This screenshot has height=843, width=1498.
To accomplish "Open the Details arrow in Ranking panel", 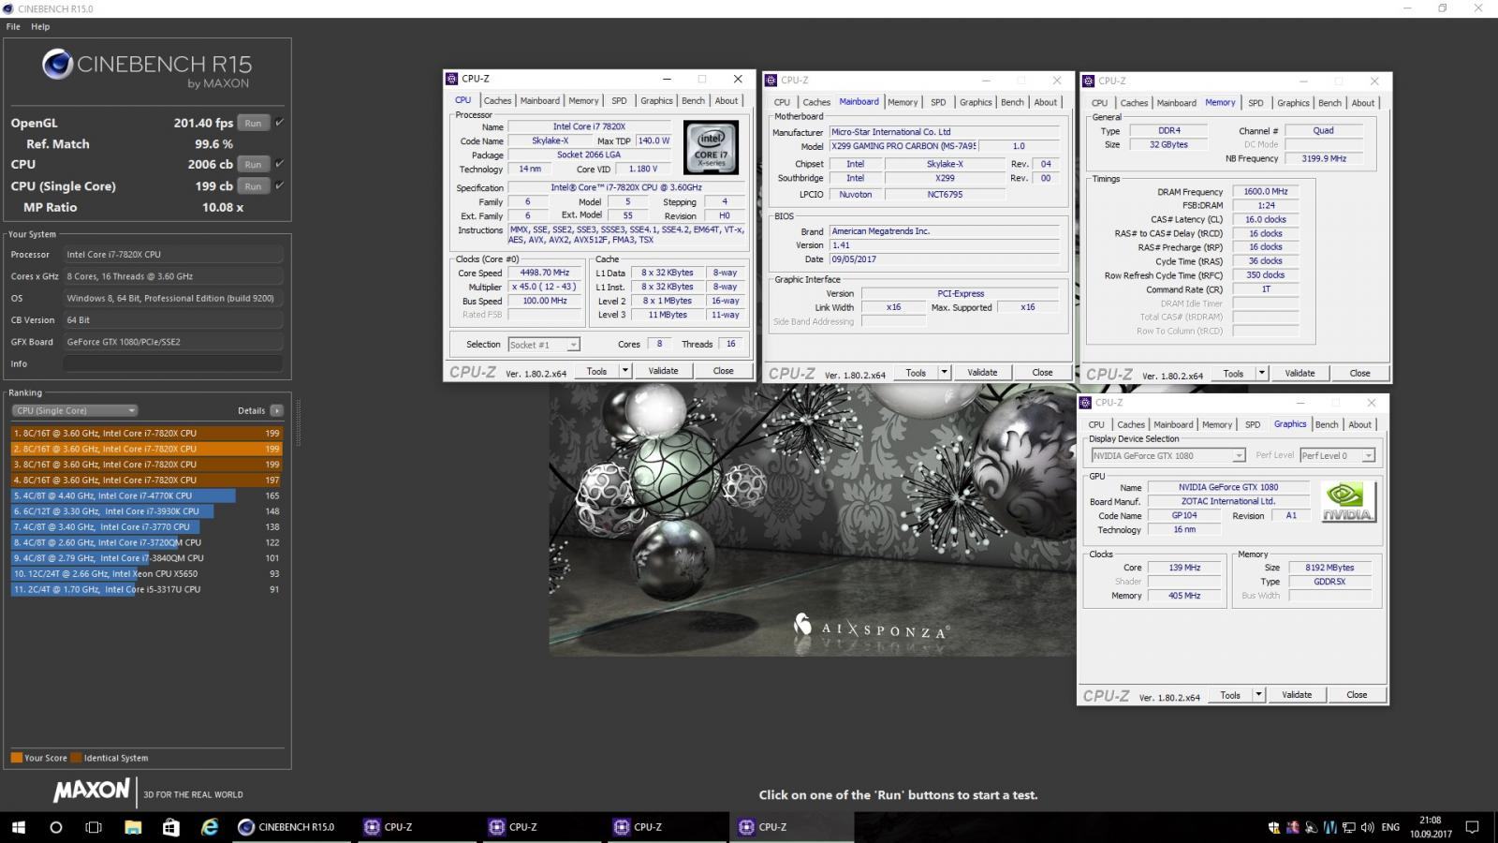I will 276,410.
